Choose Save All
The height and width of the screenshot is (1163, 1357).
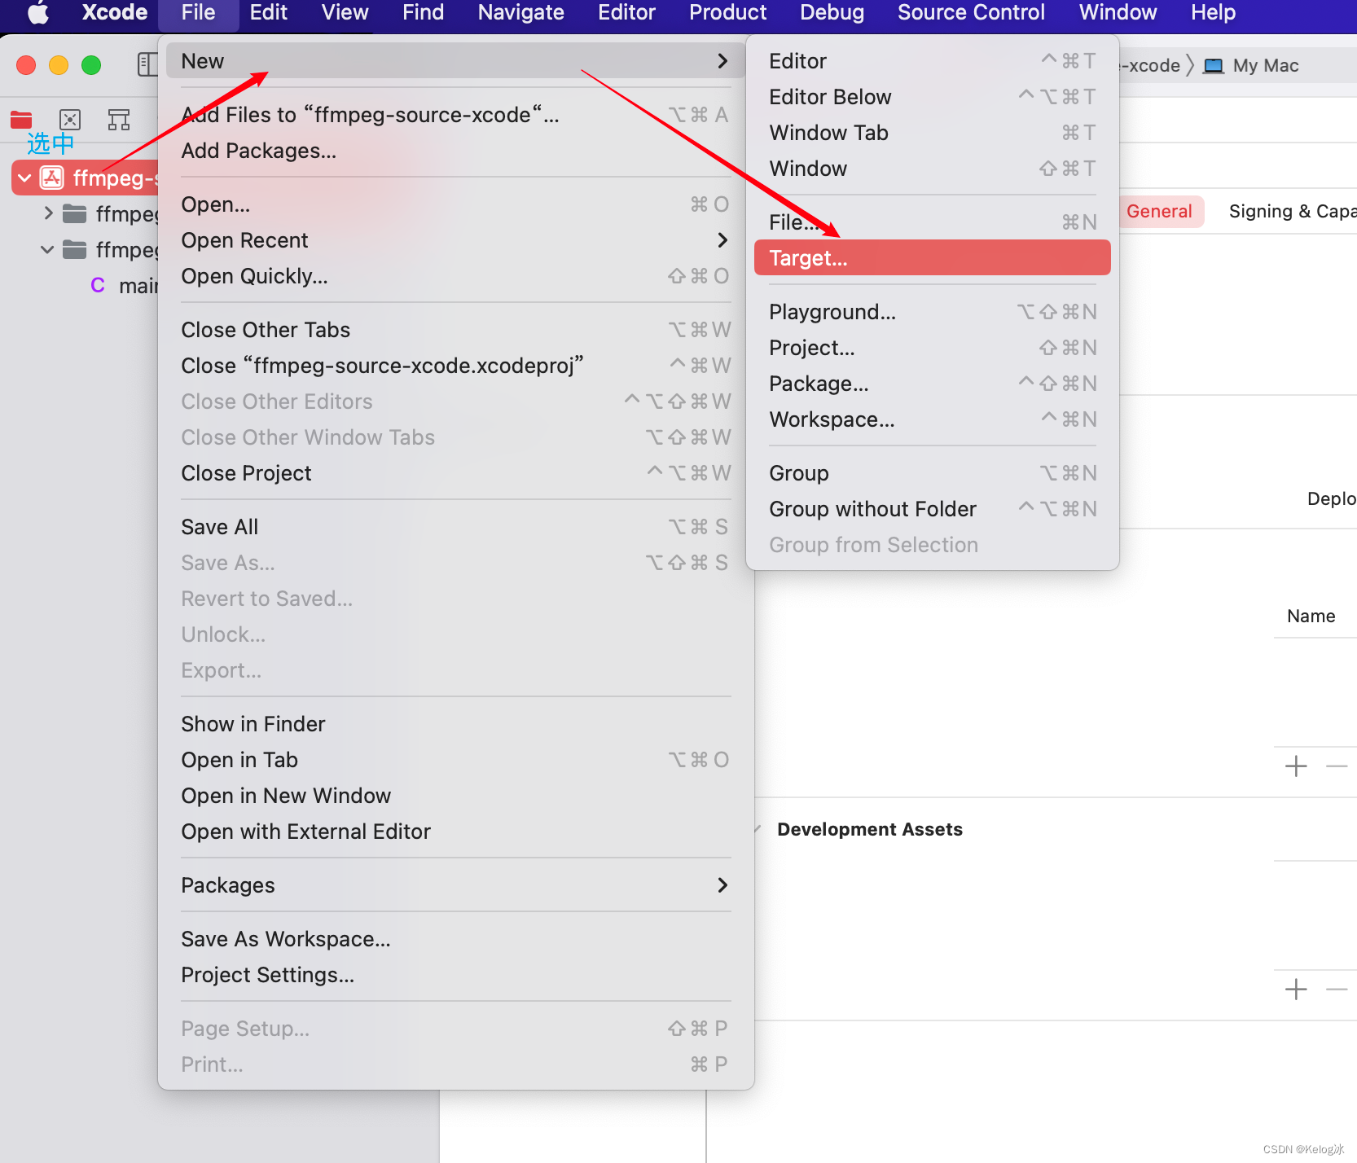455,527
